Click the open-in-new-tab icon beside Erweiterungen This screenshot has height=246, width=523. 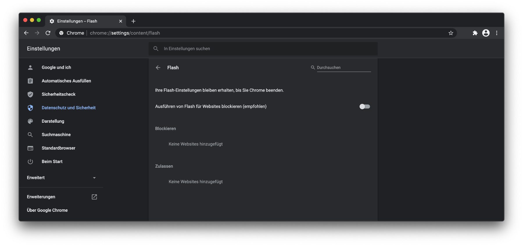(x=94, y=197)
